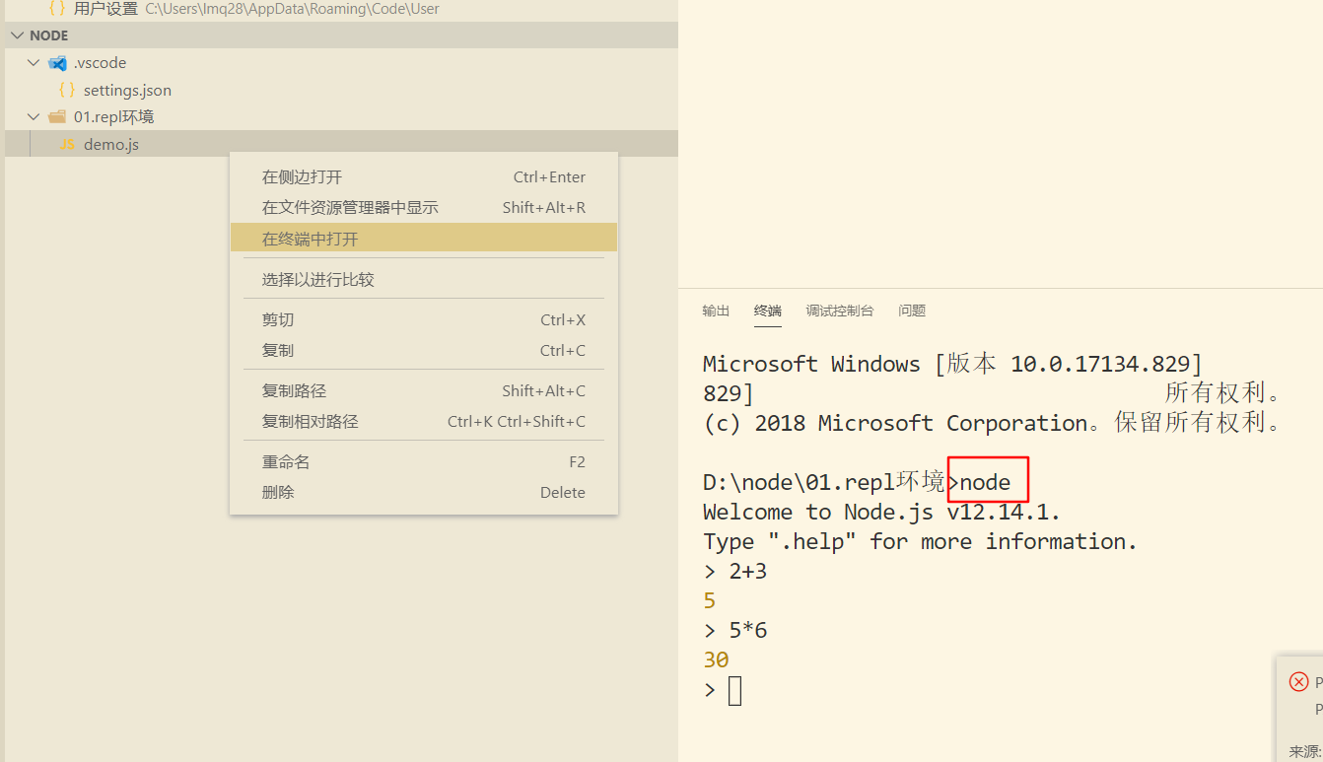Click the '> 2+3' terminal line
Screen dimensions: 1323x762
coord(735,572)
